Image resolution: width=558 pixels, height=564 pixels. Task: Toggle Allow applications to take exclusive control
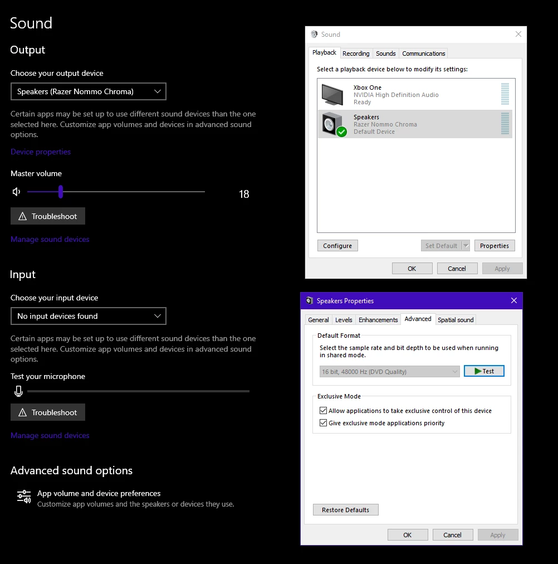(x=323, y=410)
